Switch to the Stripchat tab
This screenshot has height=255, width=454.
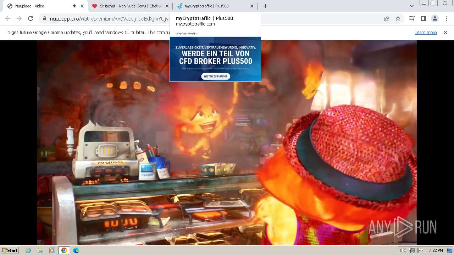[130, 6]
